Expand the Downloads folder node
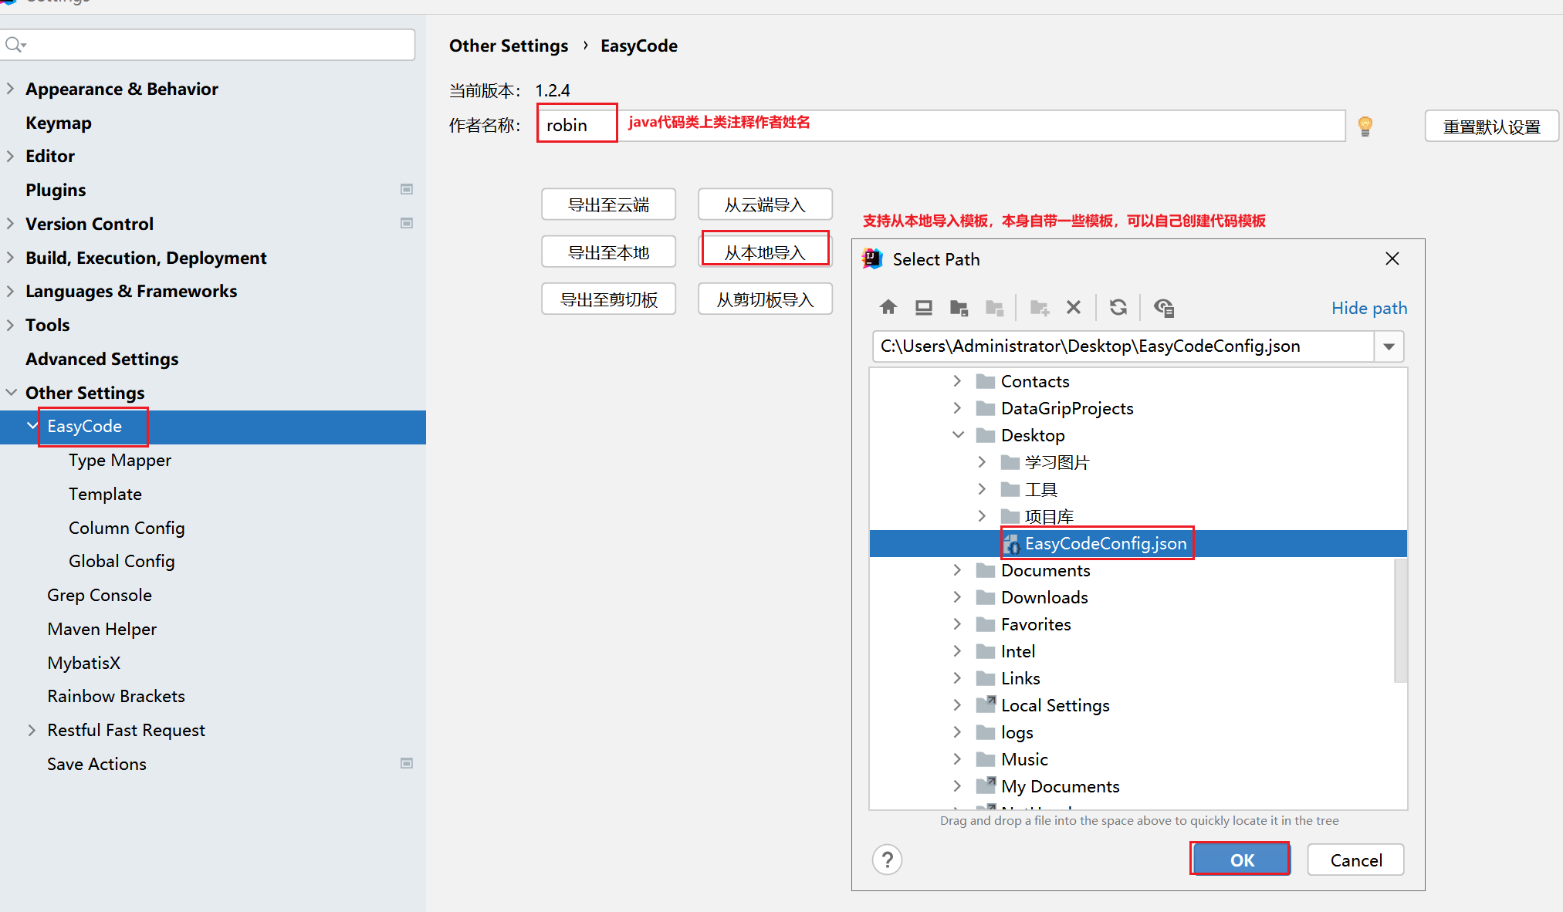 click(957, 597)
